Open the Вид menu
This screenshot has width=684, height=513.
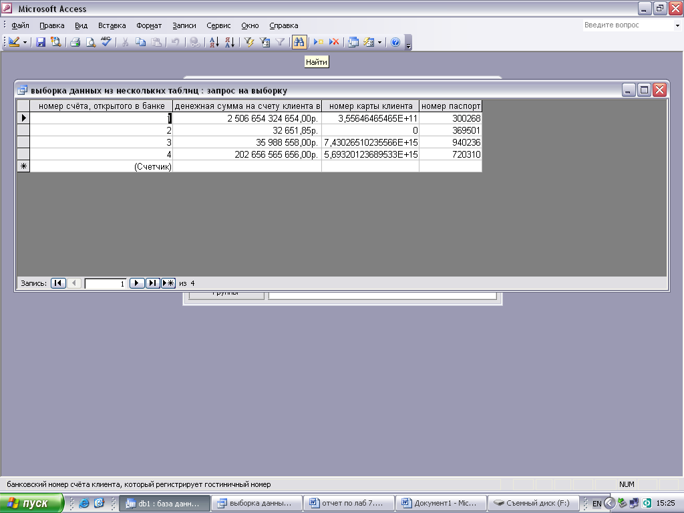pos(81,25)
